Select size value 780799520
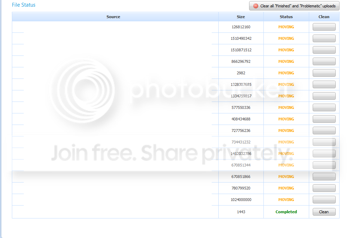This screenshot has width=349, height=238. click(x=241, y=188)
